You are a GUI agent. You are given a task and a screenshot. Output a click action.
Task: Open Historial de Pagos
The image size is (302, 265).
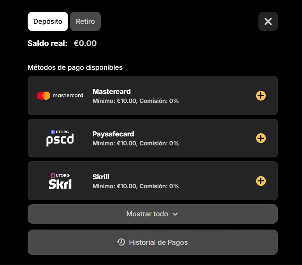tap(158, 242)
